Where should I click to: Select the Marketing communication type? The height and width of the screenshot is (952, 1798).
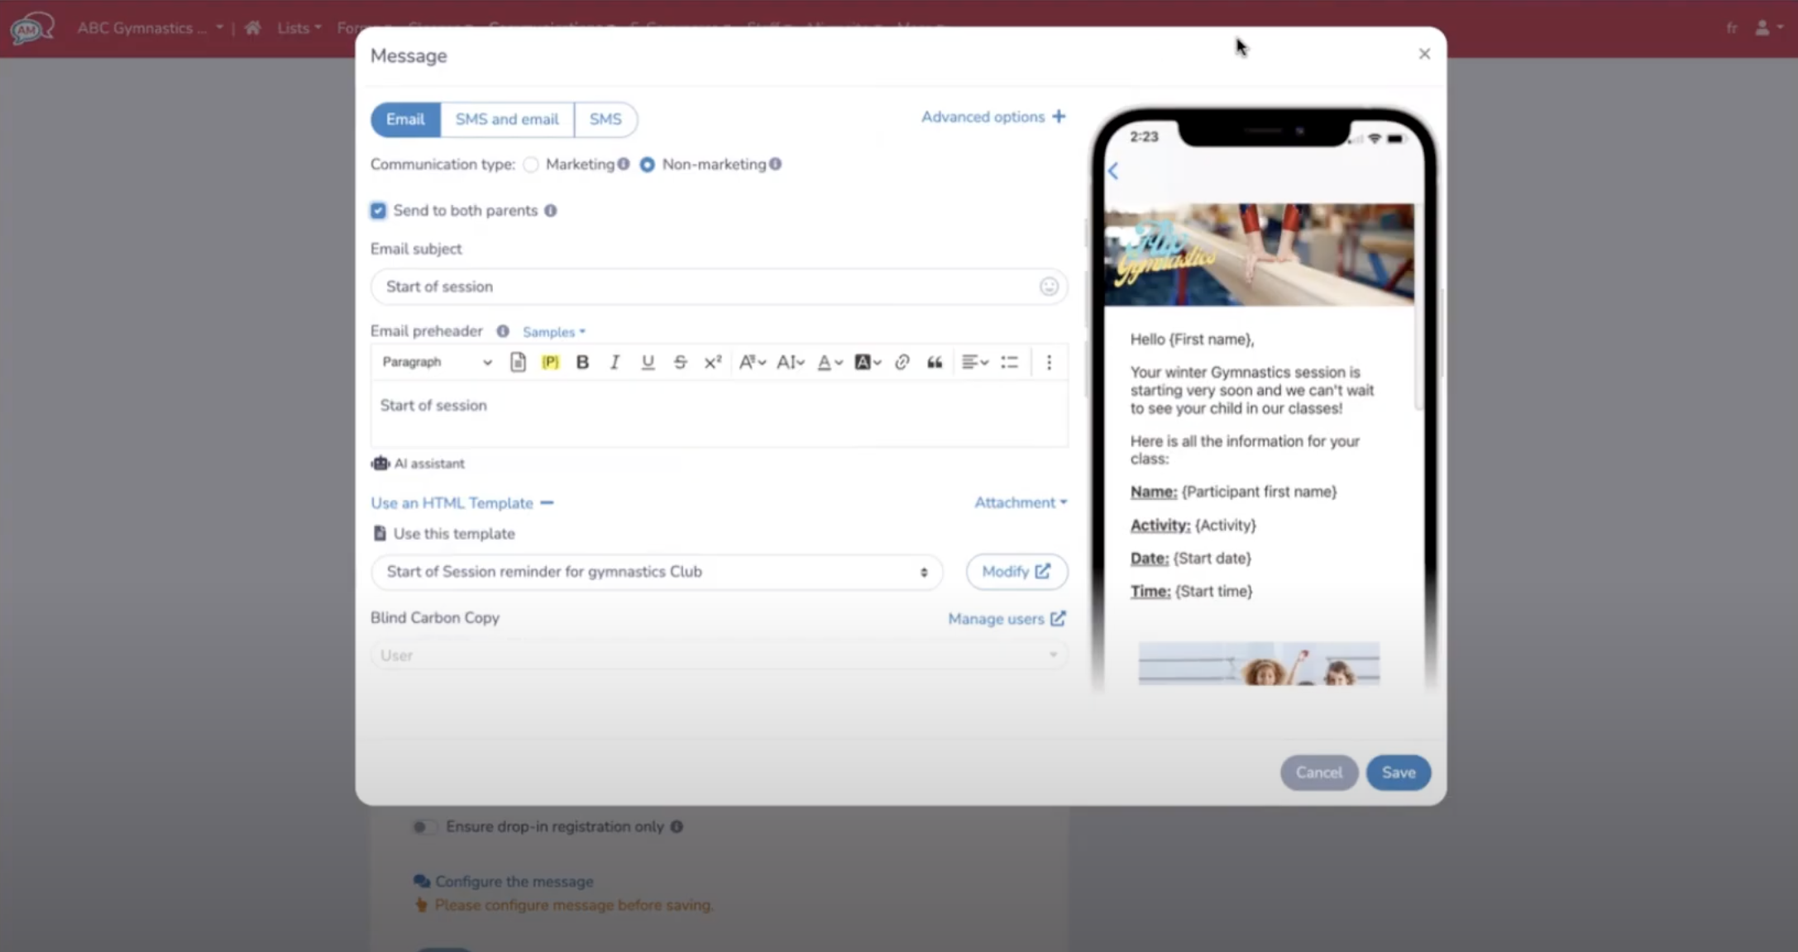click(531, 164)
